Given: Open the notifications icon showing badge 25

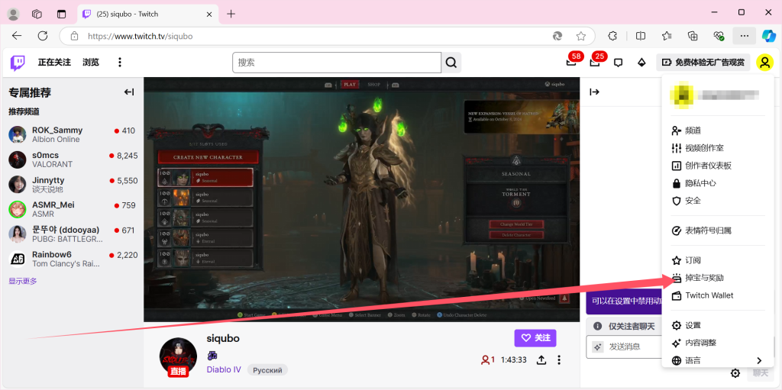Looking at the screenshot, I should pos(594,63).
